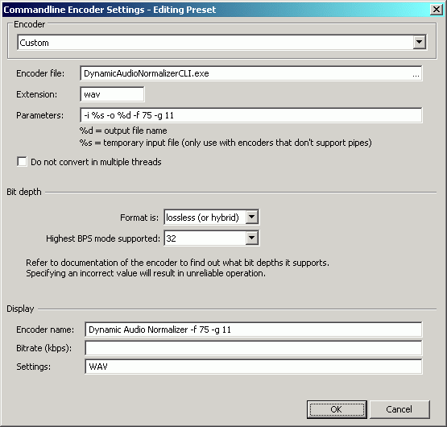Expand the Encoder dropdown arrow
Screen dimensions: 447x427
[419, 42]
